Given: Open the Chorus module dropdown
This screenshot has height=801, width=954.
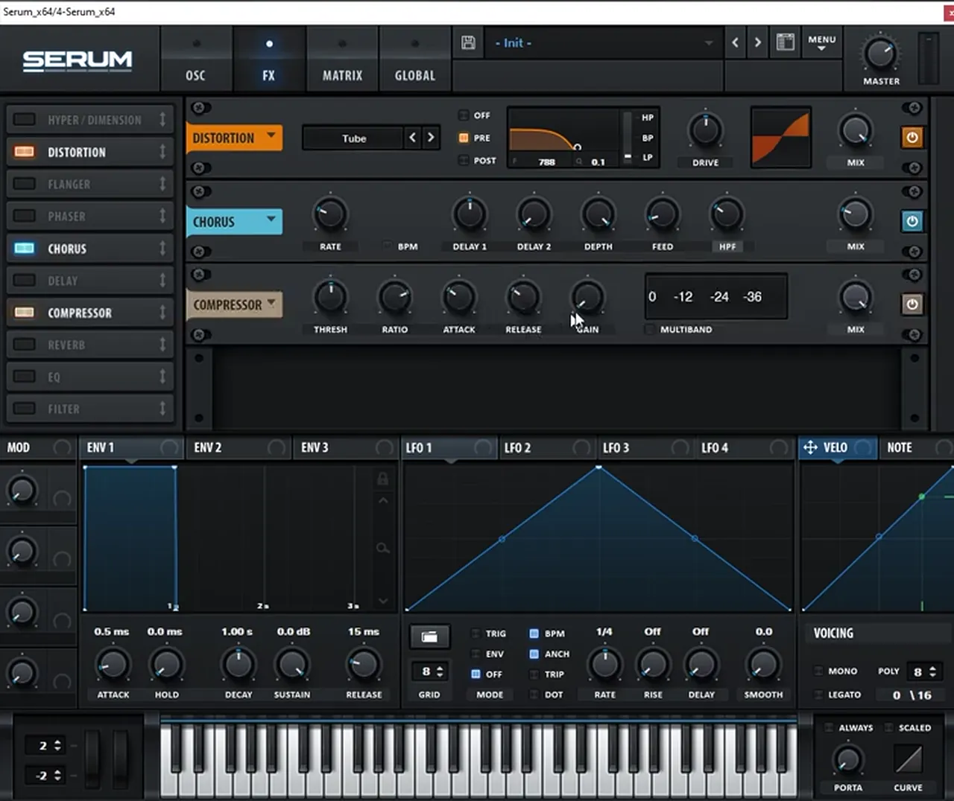Looking at the screenshot, I should point(234,222).
